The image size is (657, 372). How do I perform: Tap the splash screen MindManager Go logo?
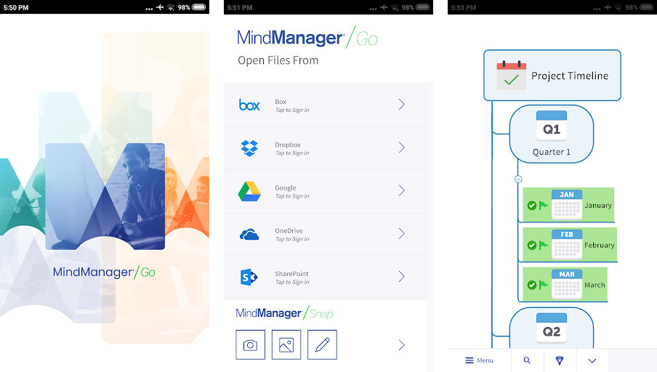pos(104,272)
